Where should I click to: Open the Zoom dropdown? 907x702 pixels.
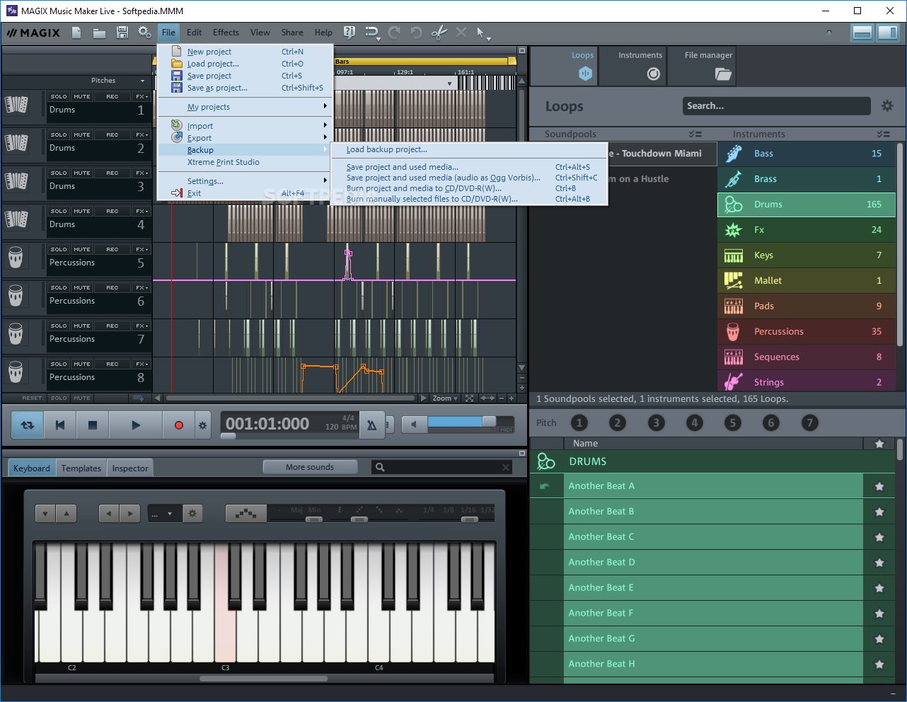click(445, 398)
